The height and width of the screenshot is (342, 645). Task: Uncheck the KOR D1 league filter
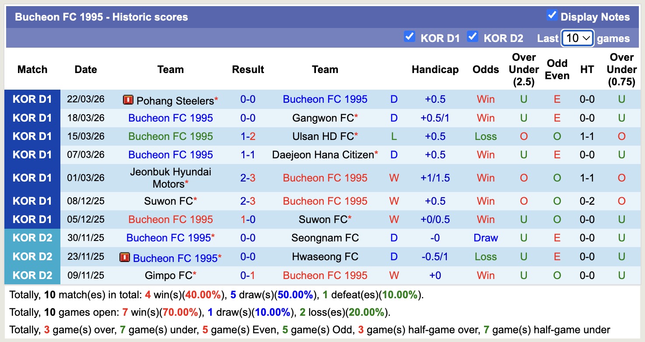[409, 37]
